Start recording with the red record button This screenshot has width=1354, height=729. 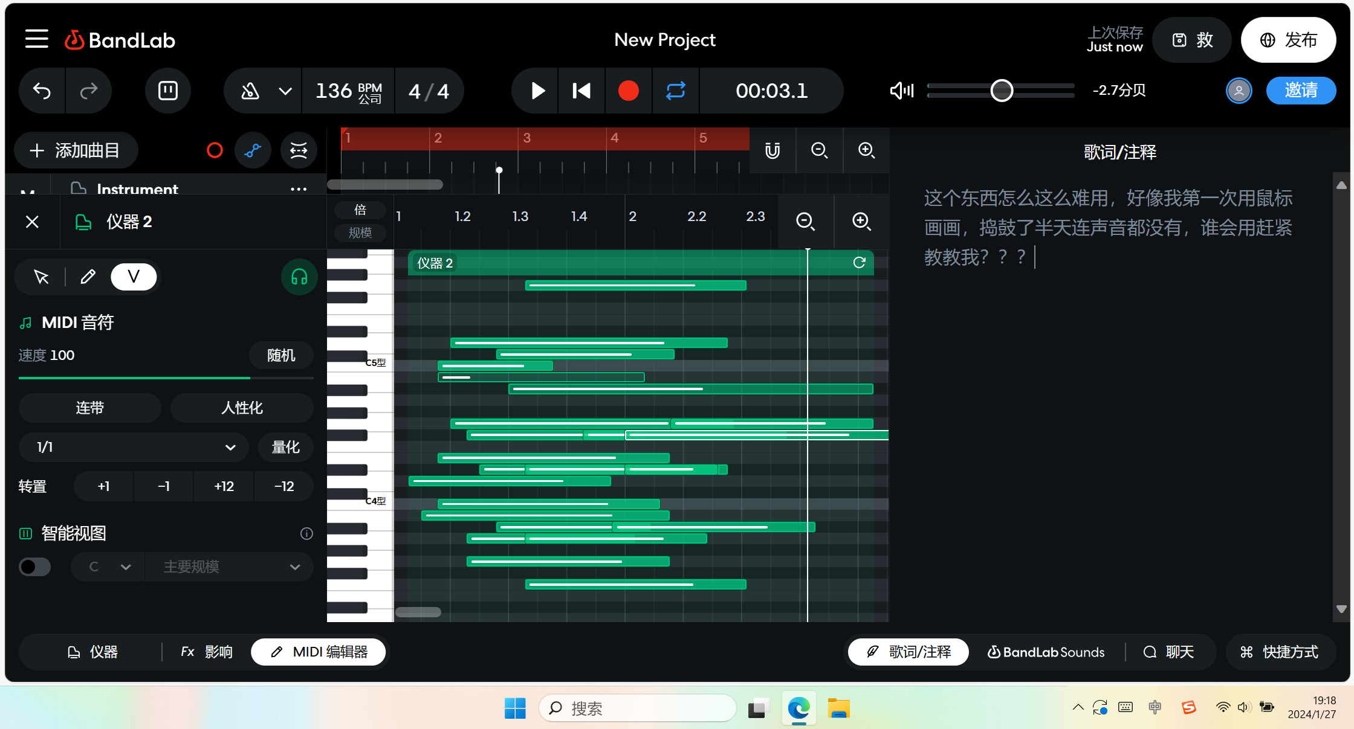pyautogui.click(x=629, y=91)
